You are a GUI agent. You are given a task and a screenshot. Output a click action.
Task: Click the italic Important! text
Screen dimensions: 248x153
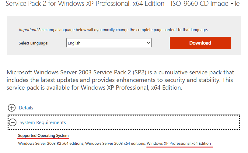(x=28, y=30)
